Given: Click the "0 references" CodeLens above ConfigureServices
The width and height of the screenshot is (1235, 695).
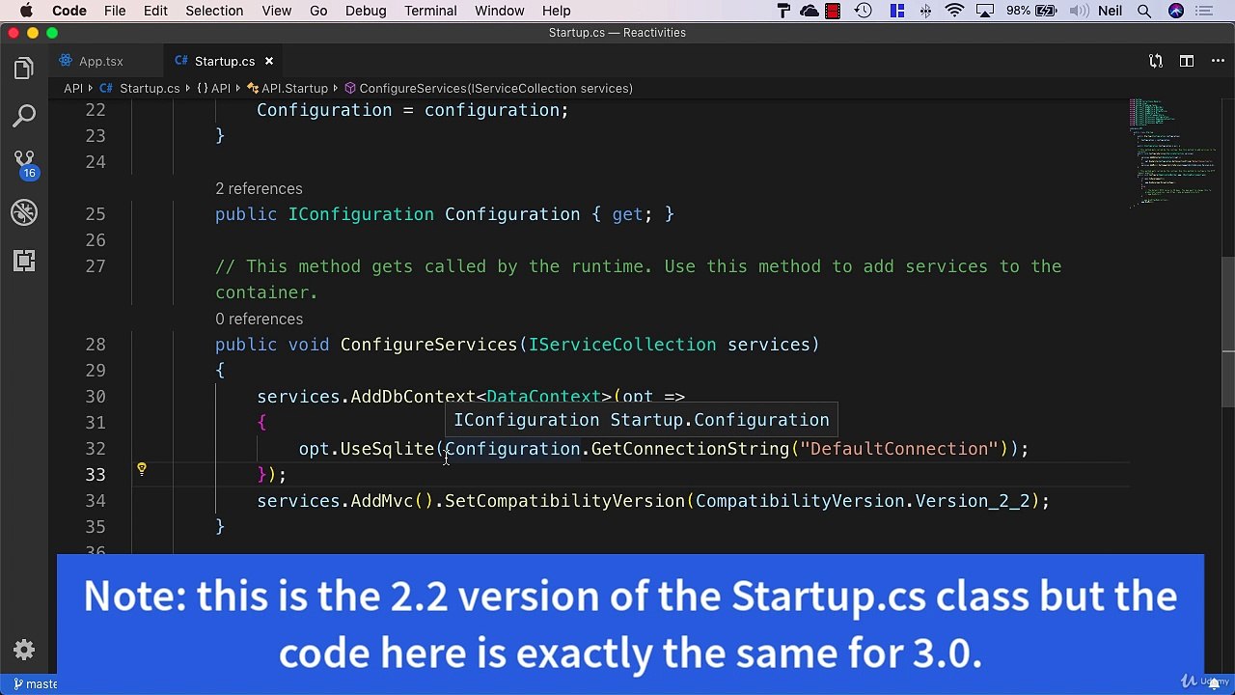Looking at the screenshot, I should click(x=259, y=319).
